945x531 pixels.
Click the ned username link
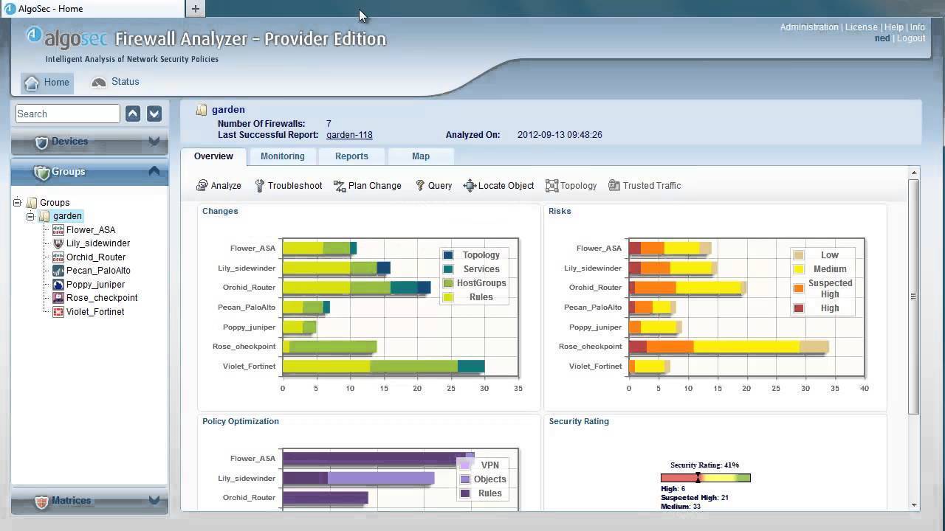882,38
